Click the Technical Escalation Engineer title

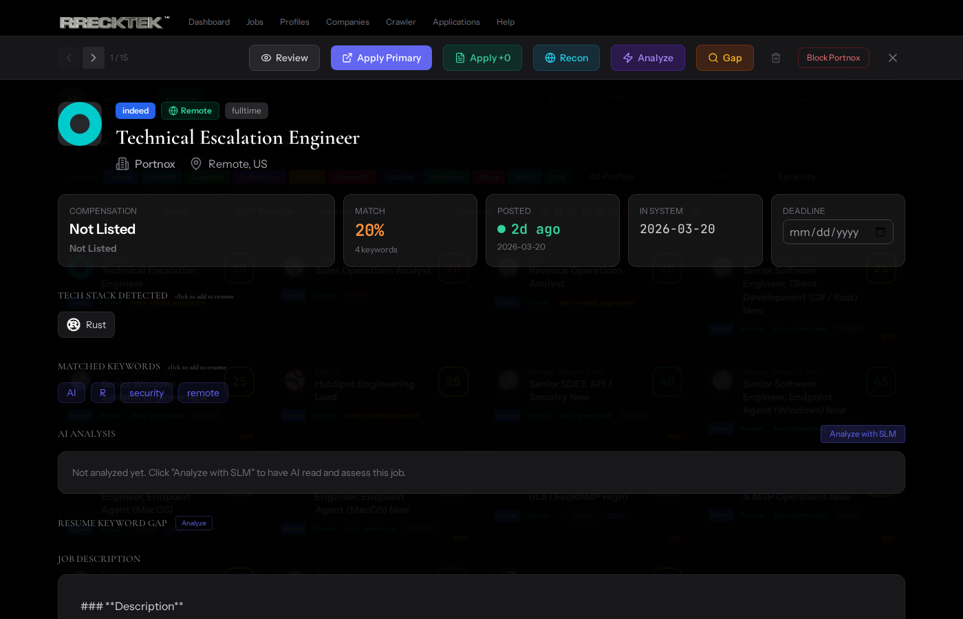point(238,138)
